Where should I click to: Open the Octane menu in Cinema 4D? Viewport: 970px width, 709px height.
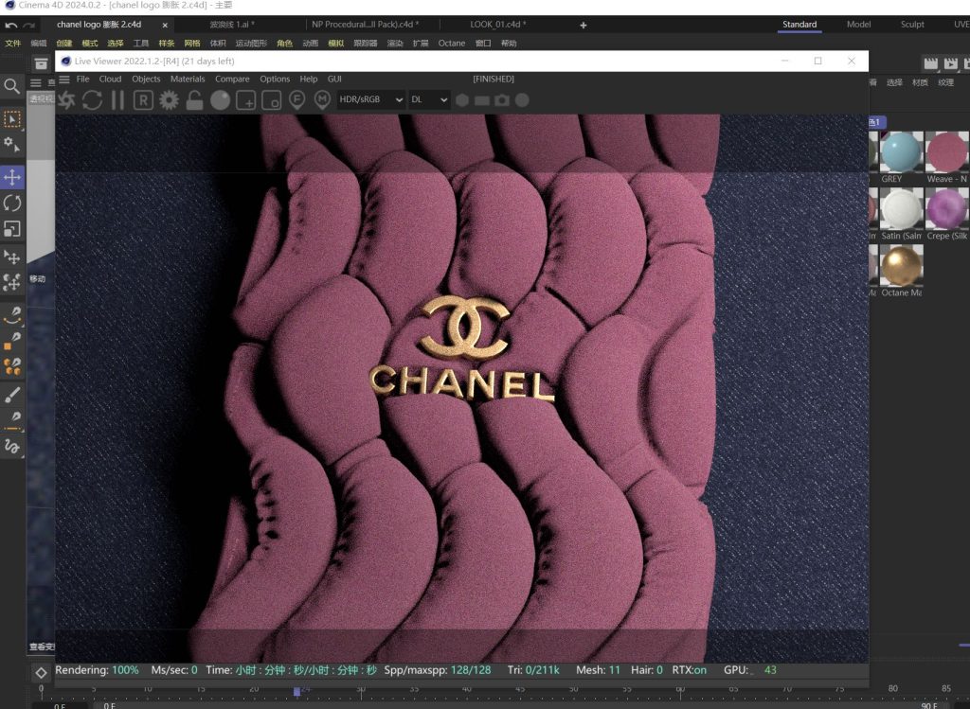point(452,44)
